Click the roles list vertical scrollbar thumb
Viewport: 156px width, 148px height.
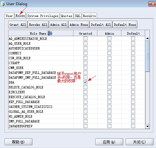click(148, 56)
